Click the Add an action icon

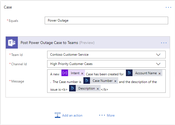click(x=58, y=115)
